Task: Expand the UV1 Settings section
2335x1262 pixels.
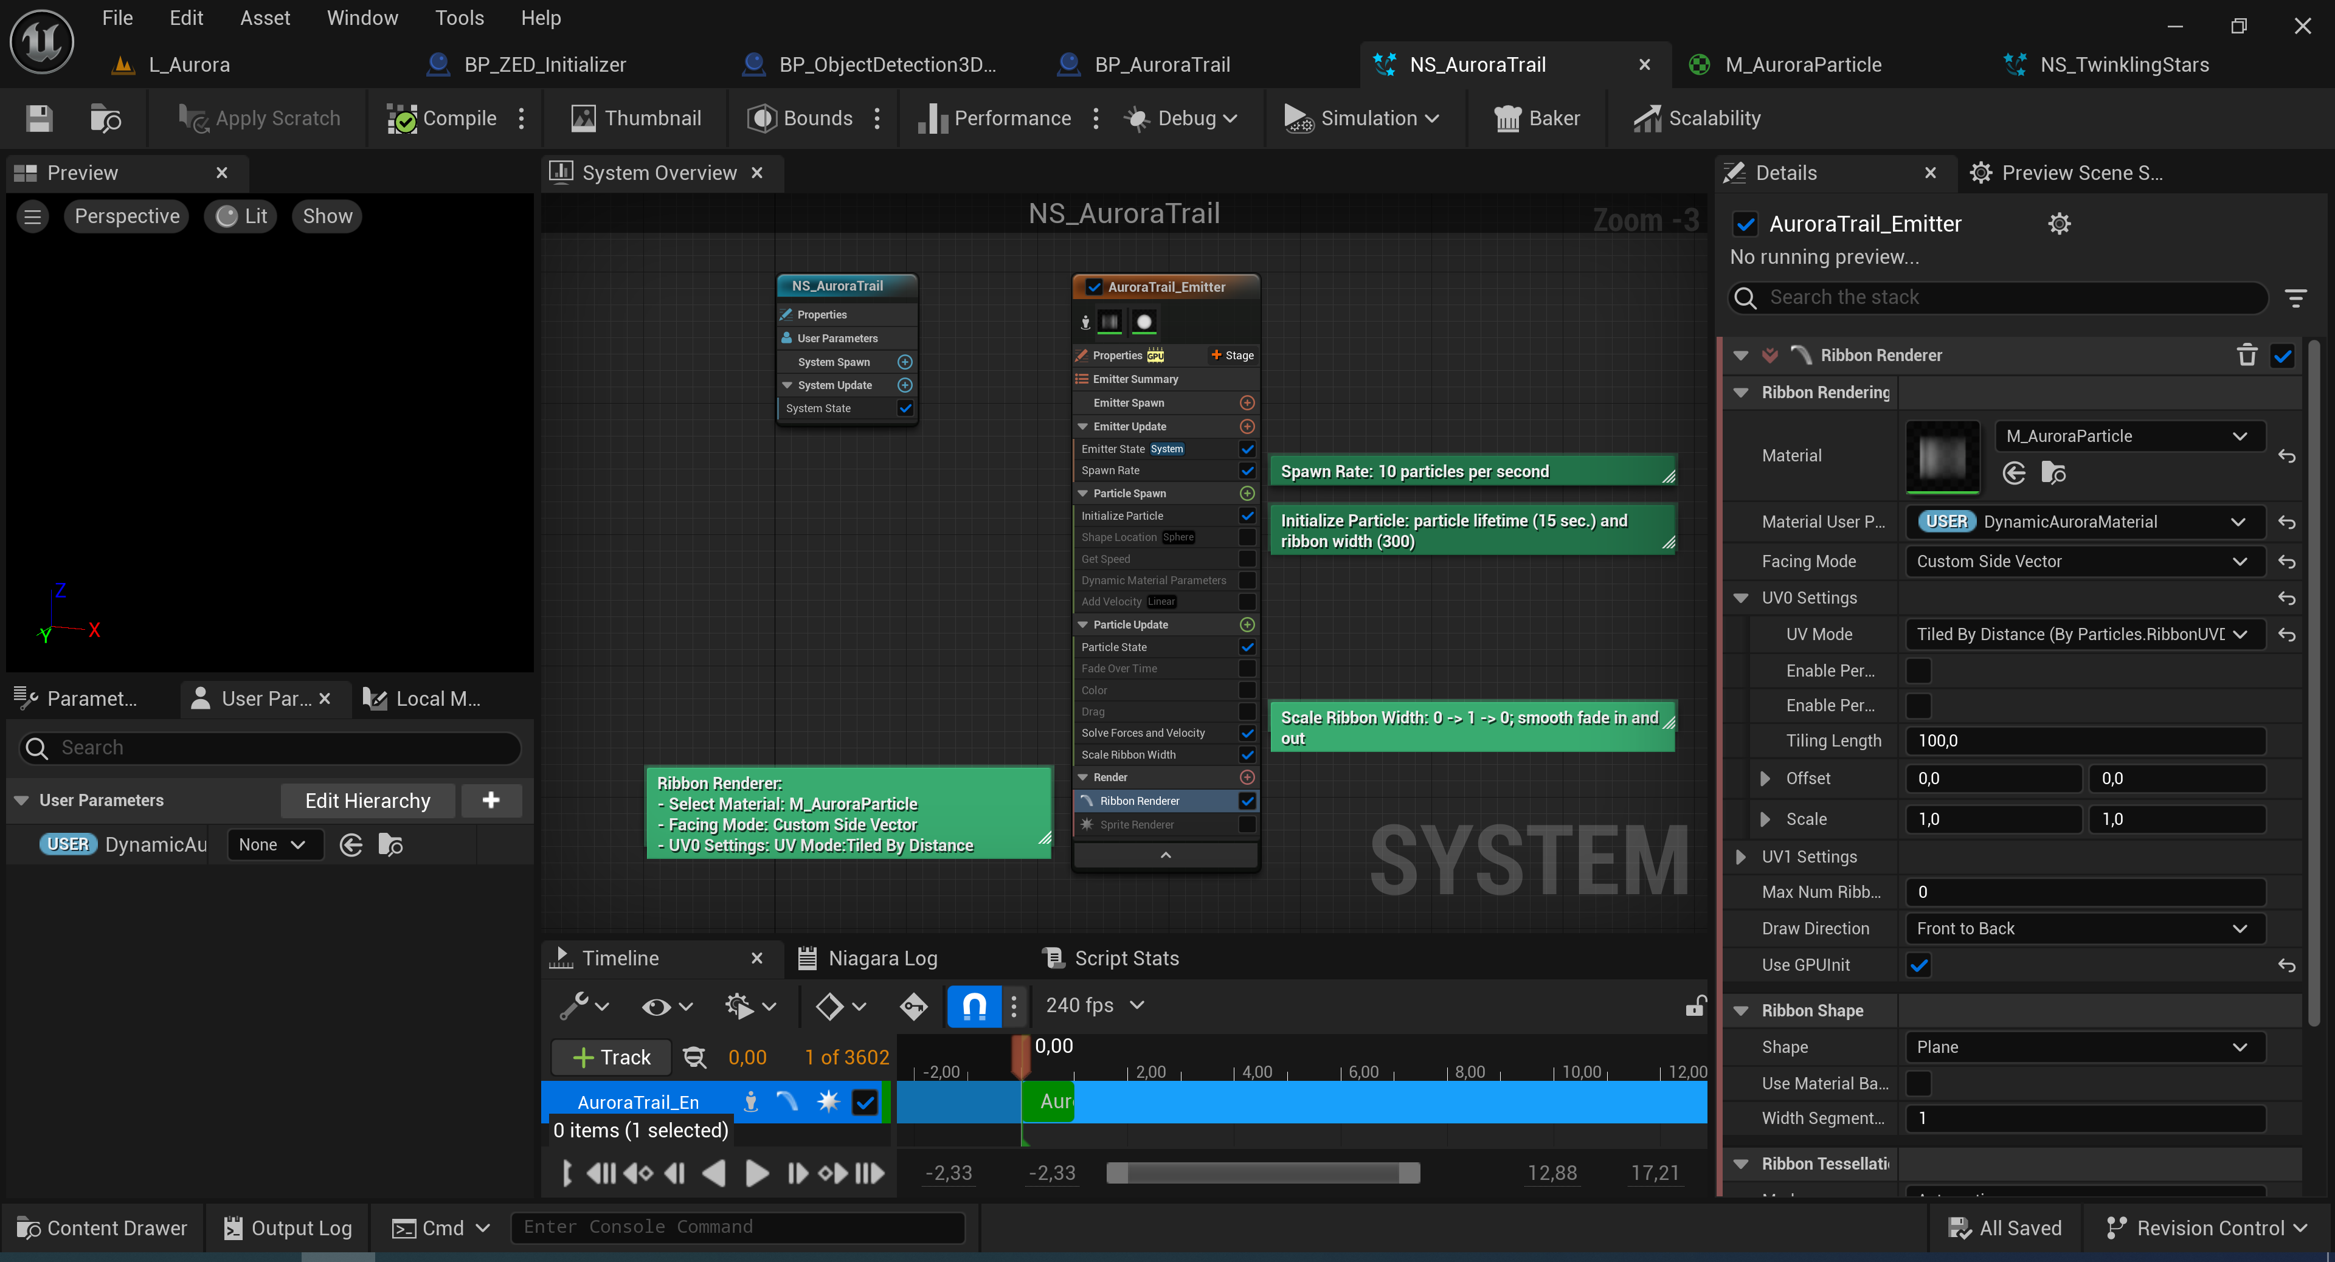Action: tap(1740, 857)
